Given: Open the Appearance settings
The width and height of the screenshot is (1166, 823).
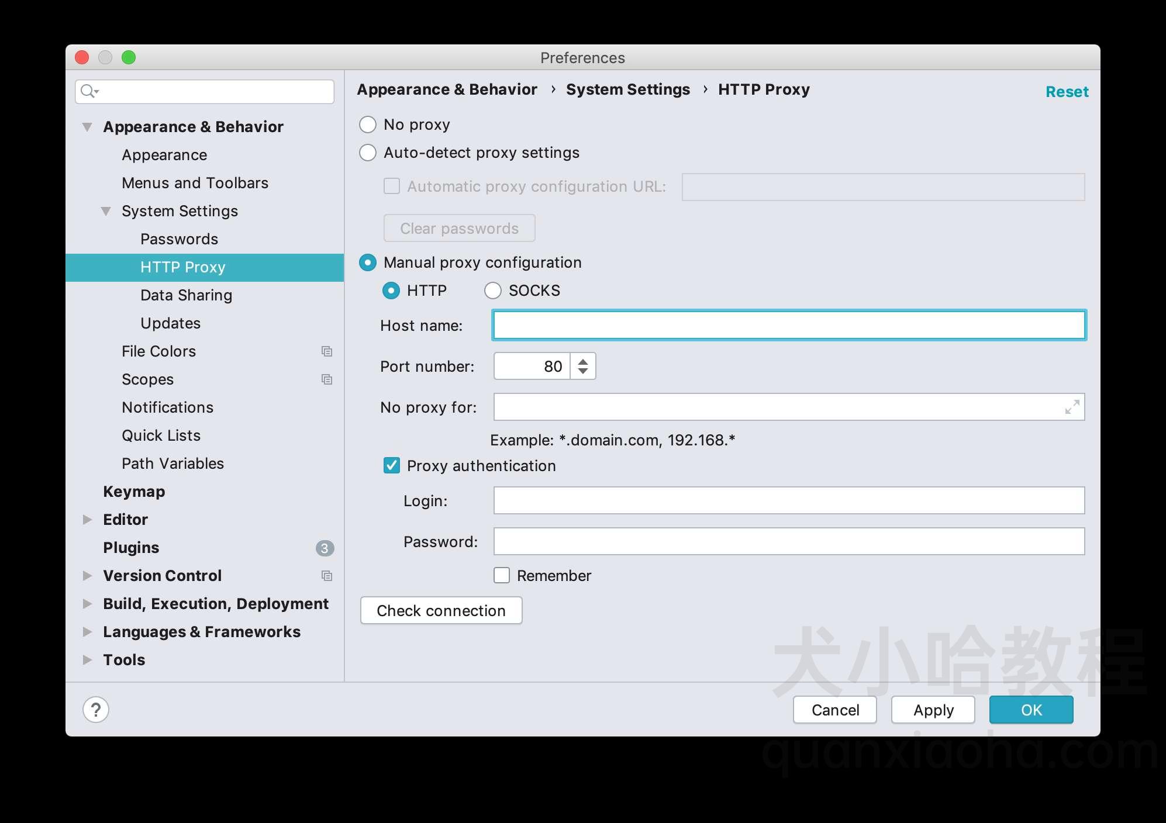Looking at the screenshot, I should 164,155.
